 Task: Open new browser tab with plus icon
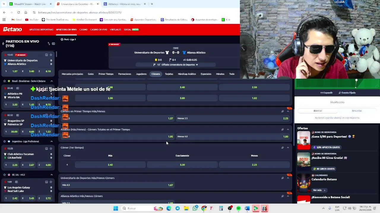tap(152, 4)
